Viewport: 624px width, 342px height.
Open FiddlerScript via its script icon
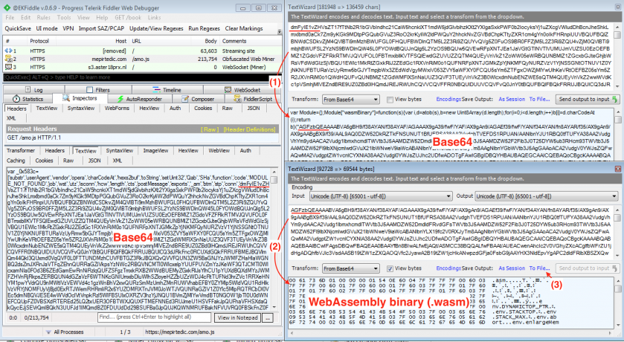tap(237, 99)
